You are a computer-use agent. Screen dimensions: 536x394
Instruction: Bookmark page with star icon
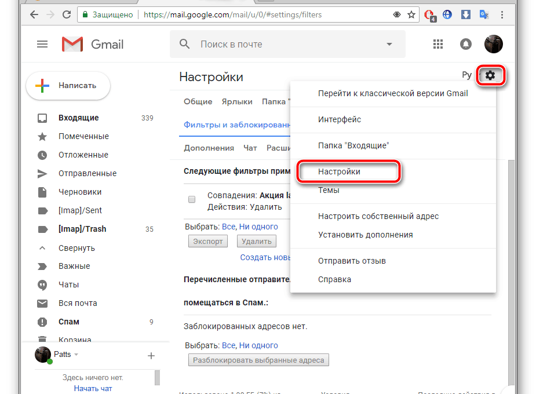click(x=411, y=14)
